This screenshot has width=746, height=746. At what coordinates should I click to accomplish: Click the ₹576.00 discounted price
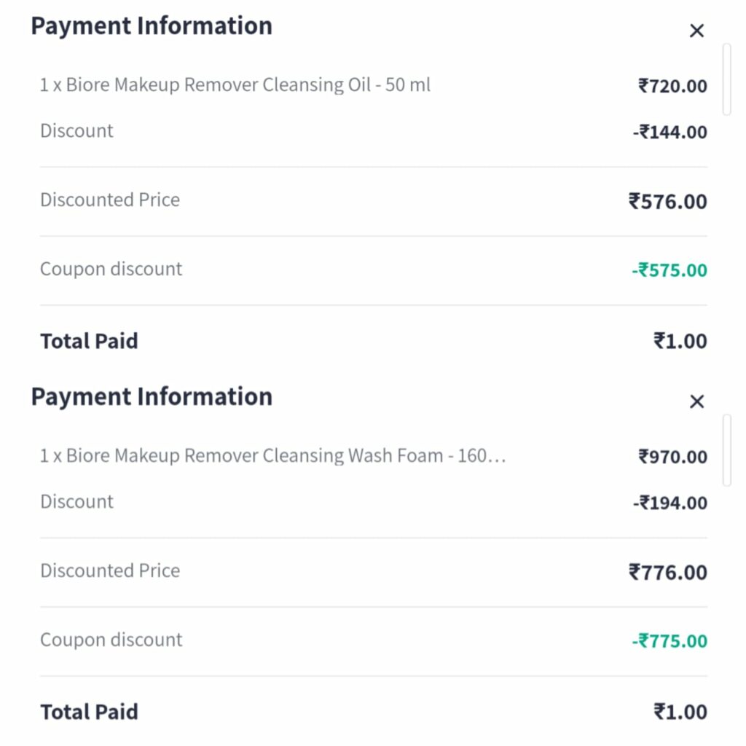pos(667,201)
